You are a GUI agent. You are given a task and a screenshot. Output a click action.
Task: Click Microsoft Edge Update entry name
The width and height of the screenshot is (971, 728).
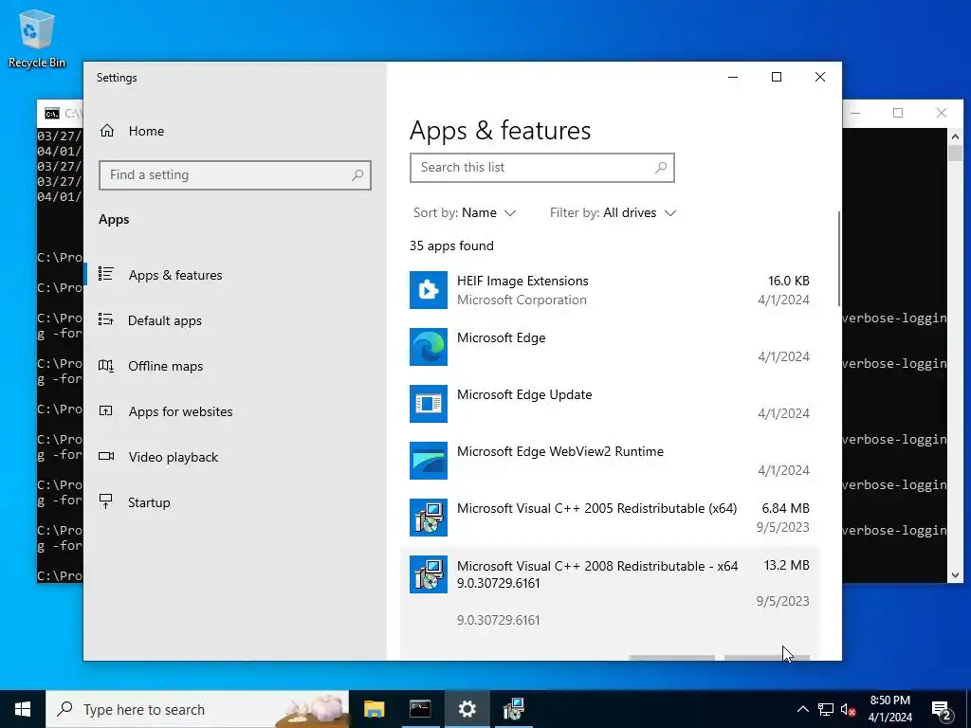[x=524, y=395]
